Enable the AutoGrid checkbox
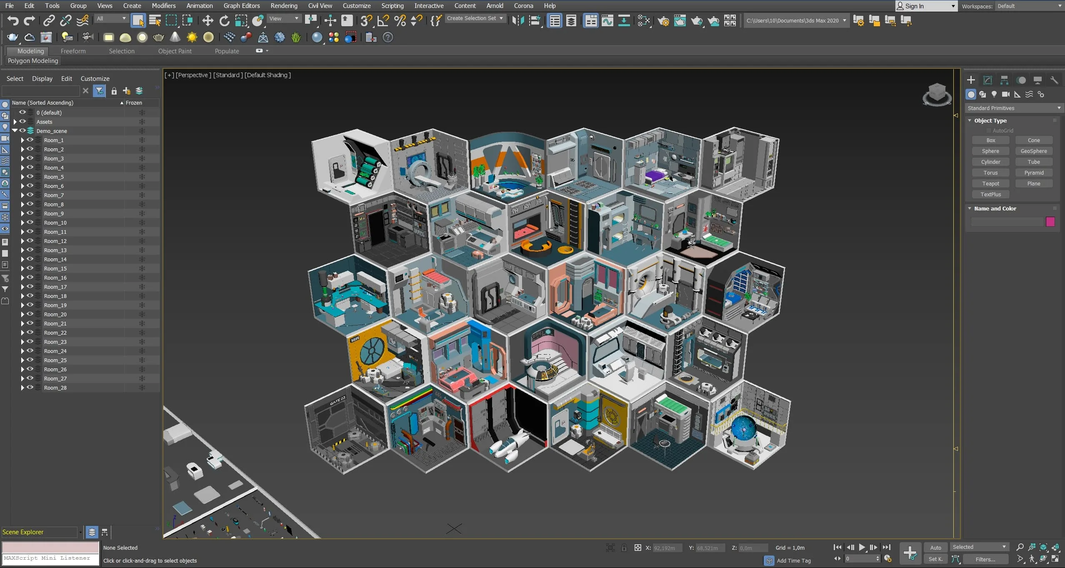This screenshot has height=568, width=1065. [x=988, y=130]
